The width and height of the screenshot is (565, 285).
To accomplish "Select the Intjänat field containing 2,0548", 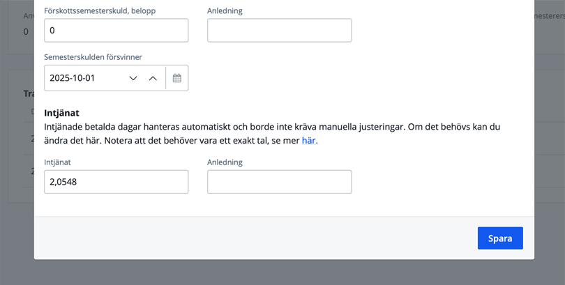I will coord(116,182).
